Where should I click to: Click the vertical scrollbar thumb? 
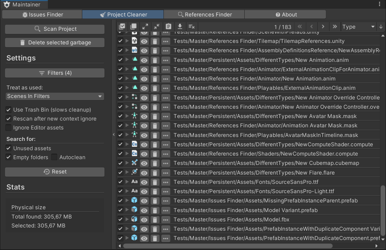coord(383,210)
